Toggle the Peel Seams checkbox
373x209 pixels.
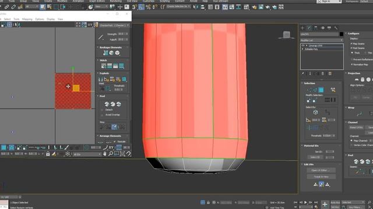click(x=351, y=48)
